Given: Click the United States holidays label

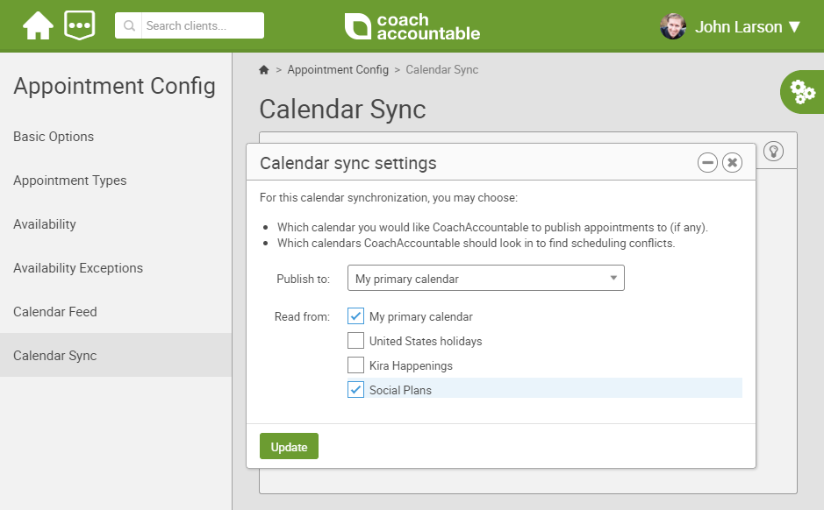Looking at the screenshot, I should point(426,341).
